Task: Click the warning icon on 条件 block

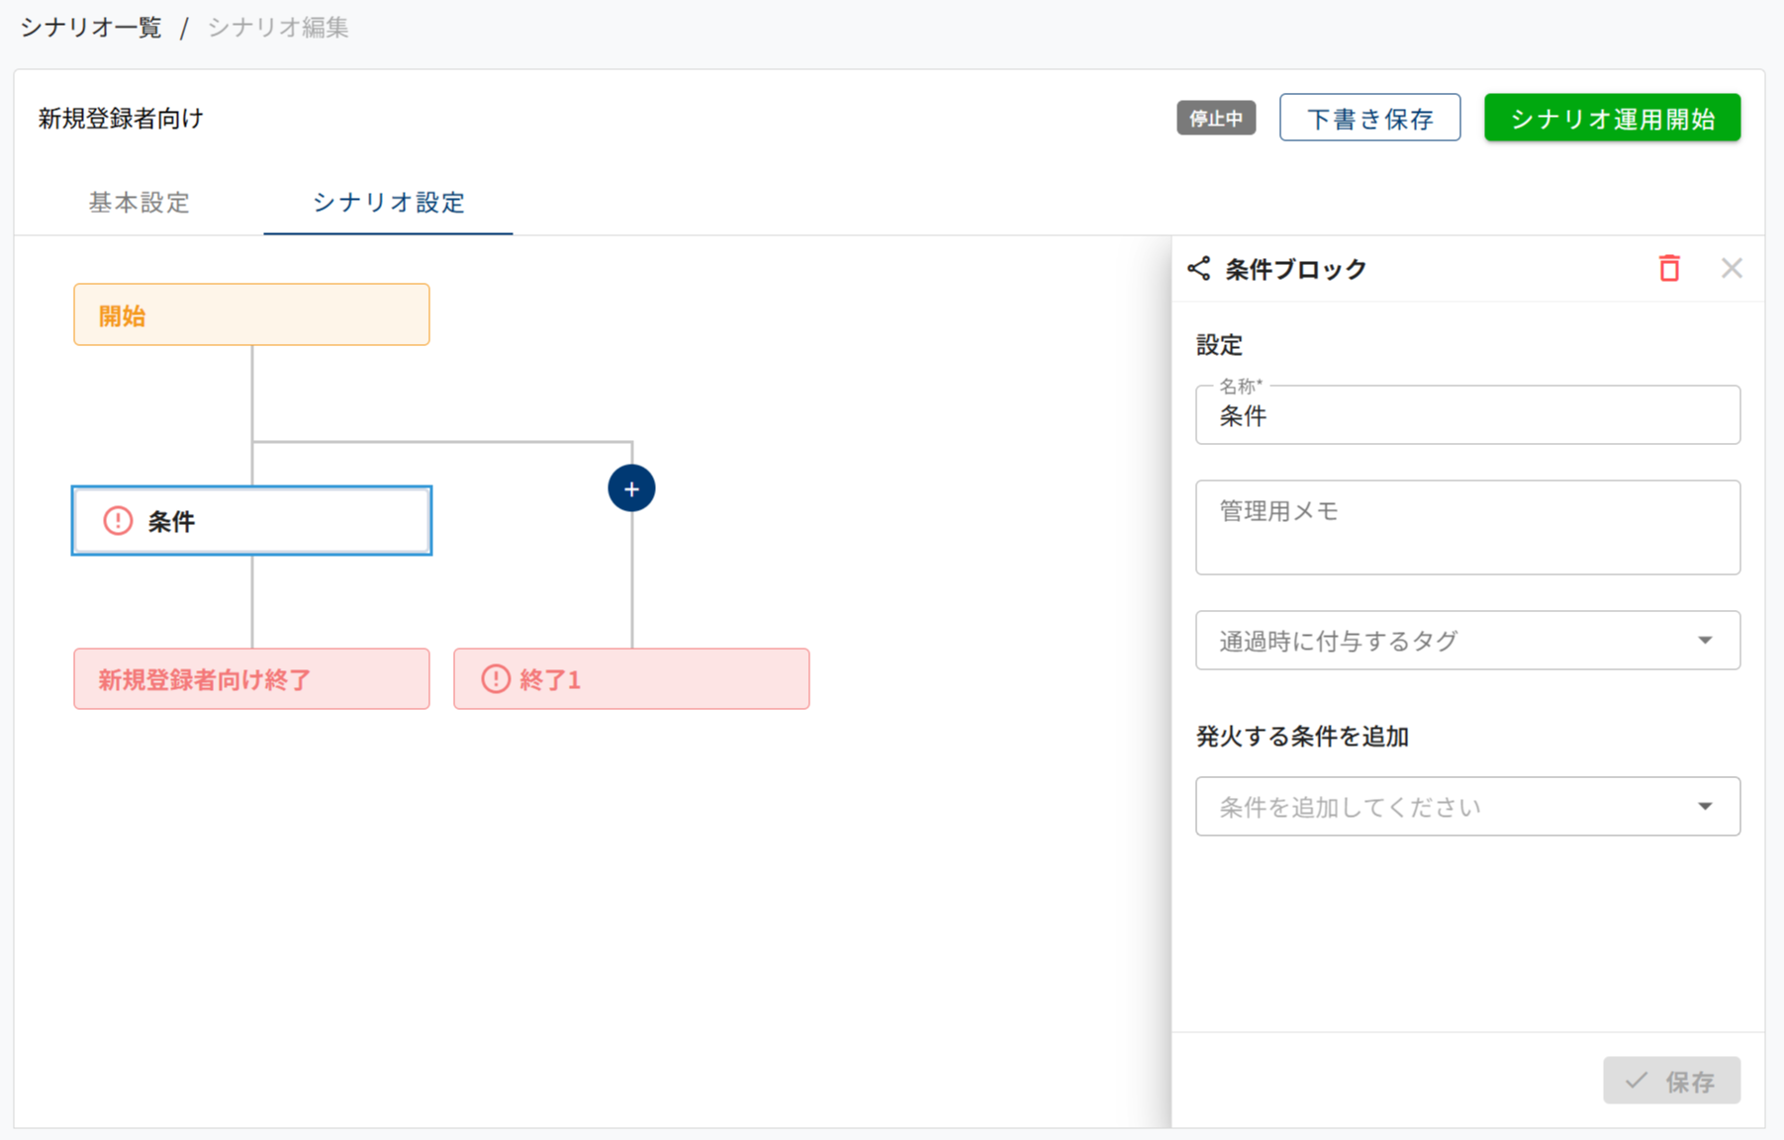Action: tap(118, 521)
